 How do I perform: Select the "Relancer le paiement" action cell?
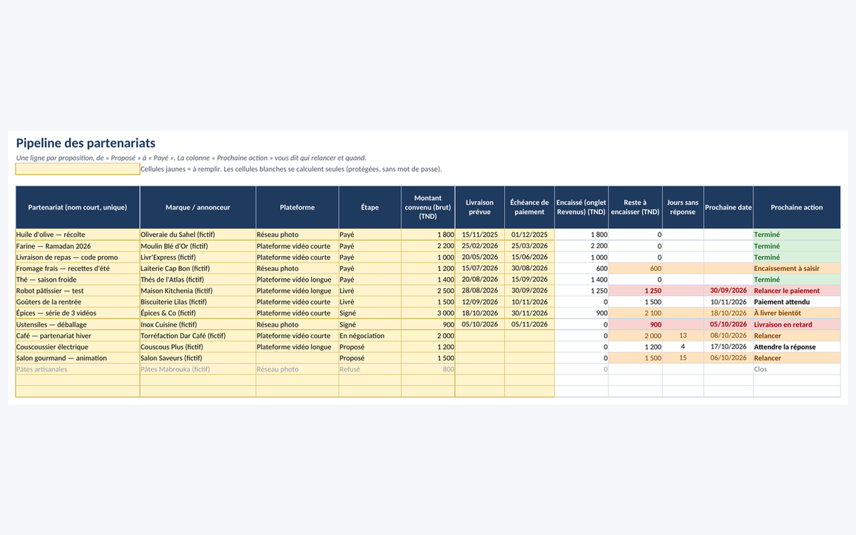(797, 291)
